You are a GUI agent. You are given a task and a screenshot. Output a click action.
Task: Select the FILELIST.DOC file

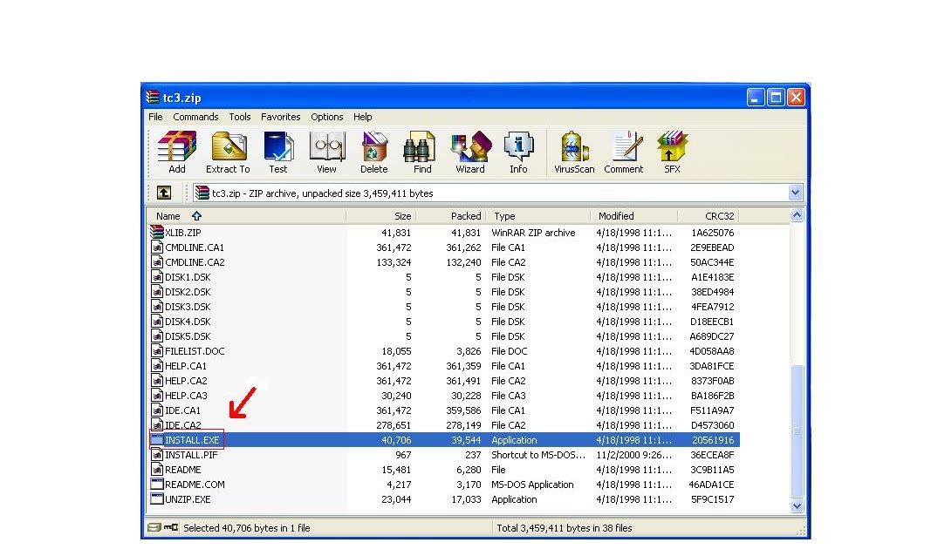(x=195, y=351)
